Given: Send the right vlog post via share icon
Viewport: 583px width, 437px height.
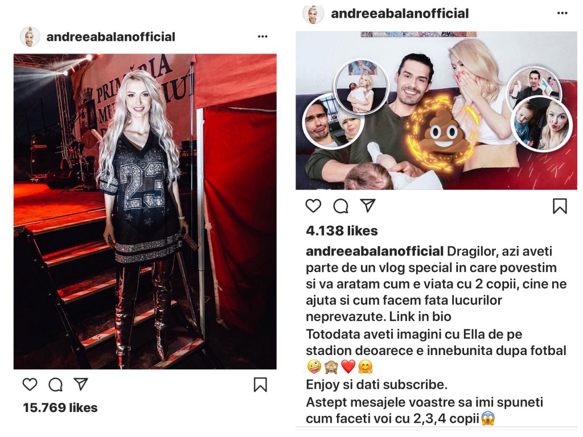Looking at the screenshot, I should 368,205.
